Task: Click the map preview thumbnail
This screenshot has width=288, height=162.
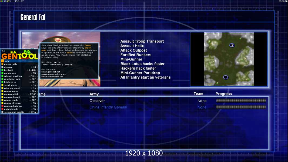Action: coord(229,59)
